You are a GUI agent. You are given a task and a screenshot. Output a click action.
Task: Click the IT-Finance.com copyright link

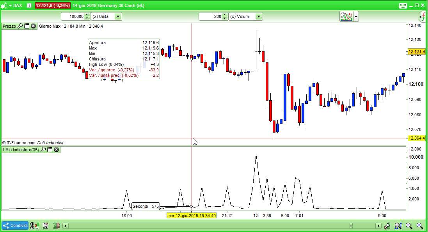19,143
